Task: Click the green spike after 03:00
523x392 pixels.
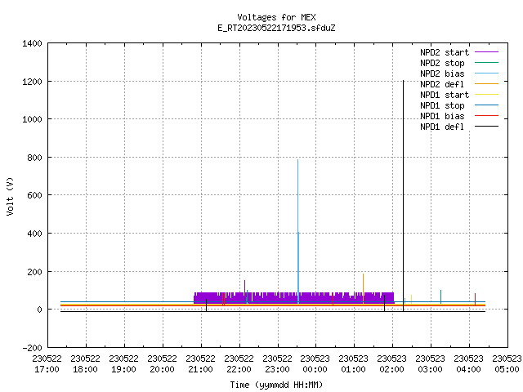Action: coord(440,296)
